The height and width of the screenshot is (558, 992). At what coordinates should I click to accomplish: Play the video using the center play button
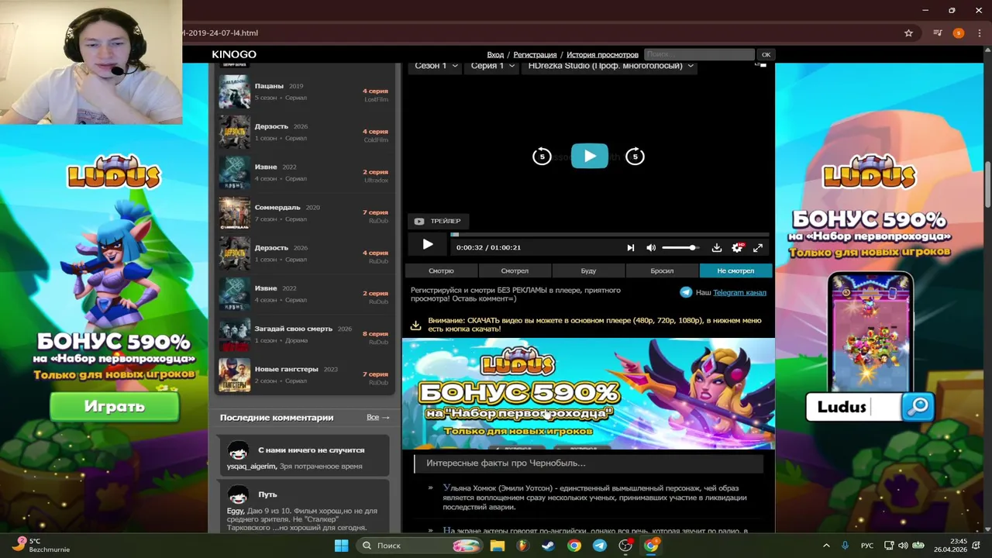[590, 156]
